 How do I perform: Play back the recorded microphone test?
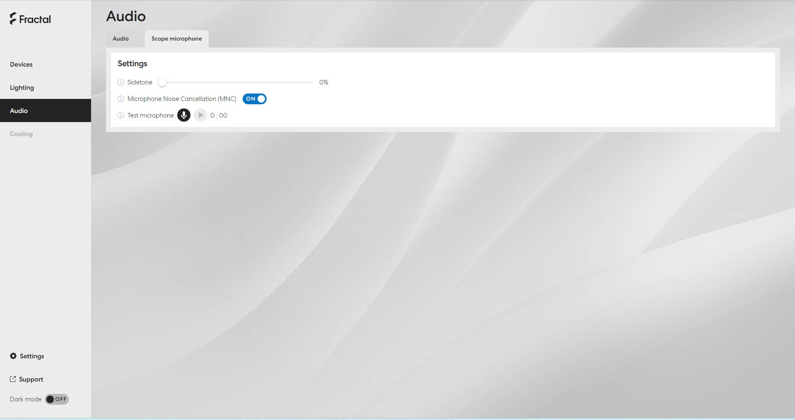[200, 115]
